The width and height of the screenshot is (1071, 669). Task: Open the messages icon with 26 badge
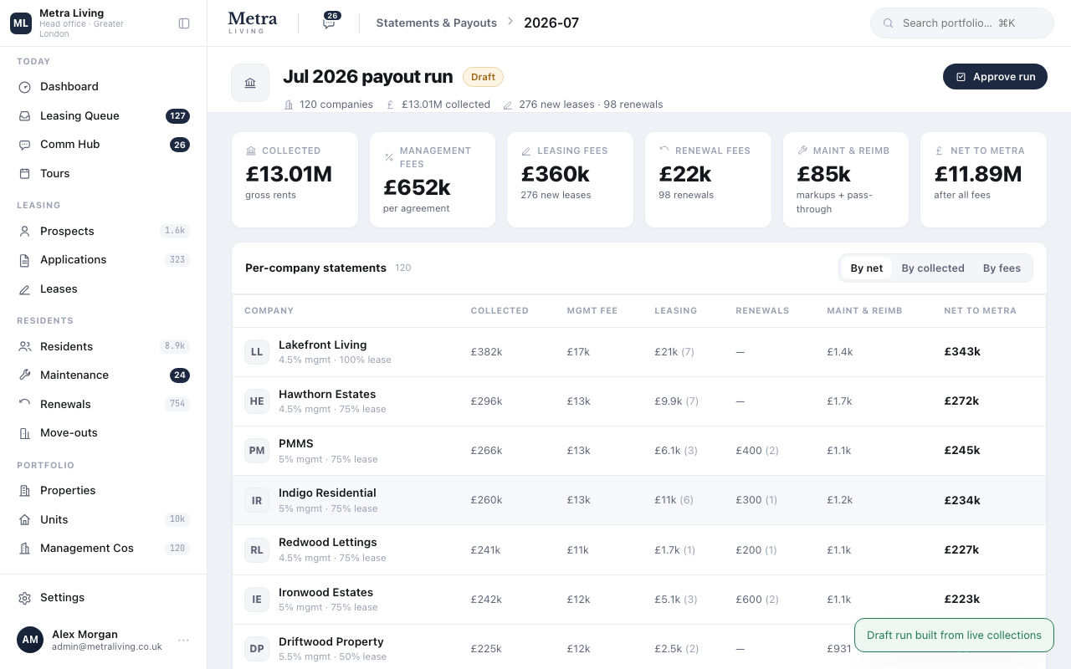pos(329,23)
